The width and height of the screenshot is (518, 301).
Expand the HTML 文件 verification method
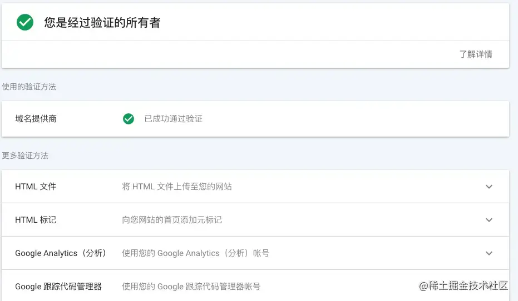pos(489,187)
